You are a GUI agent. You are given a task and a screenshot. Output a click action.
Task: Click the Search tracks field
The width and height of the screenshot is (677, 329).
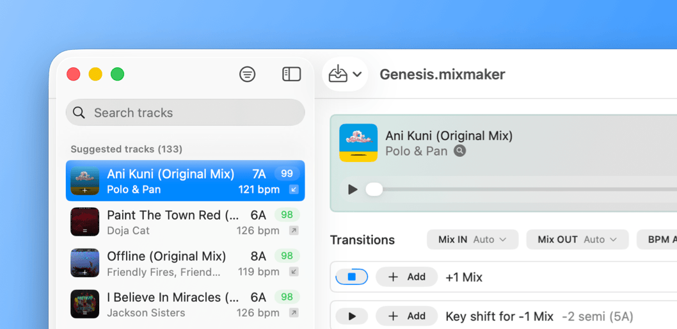point(192,113)
